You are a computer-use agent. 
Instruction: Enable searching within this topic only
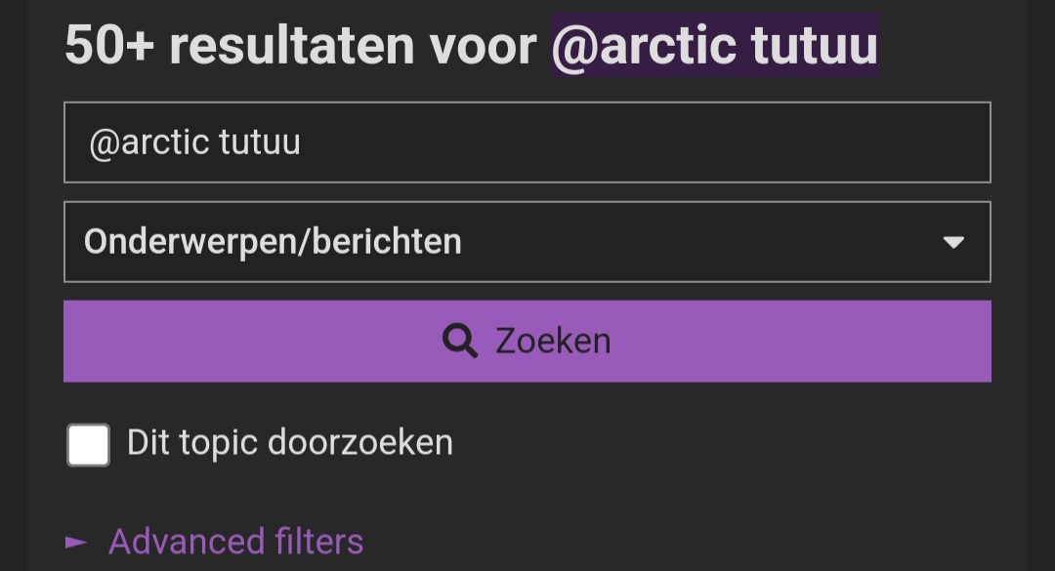88,444
